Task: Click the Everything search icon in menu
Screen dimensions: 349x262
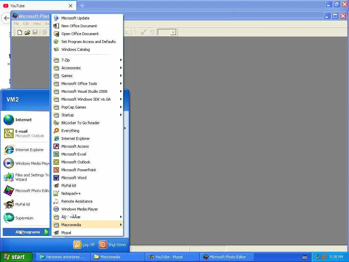Action: point(56,131)
